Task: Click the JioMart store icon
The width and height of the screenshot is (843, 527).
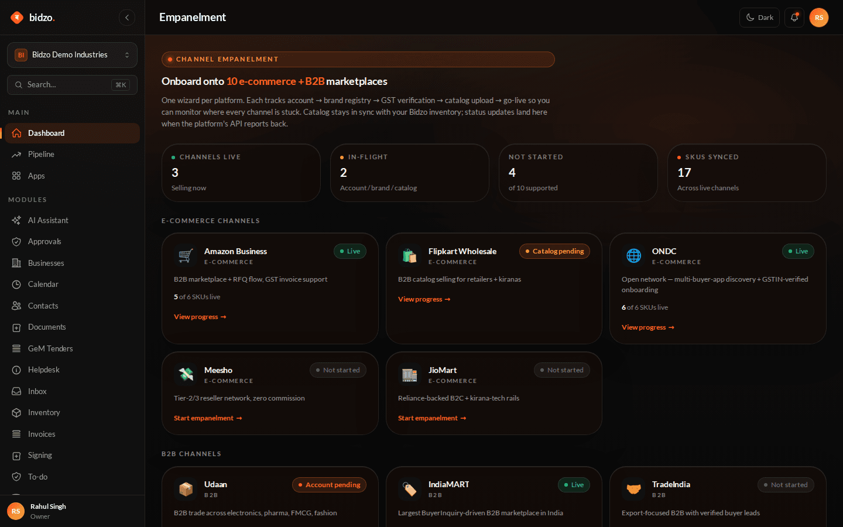Action: [410, 375]
